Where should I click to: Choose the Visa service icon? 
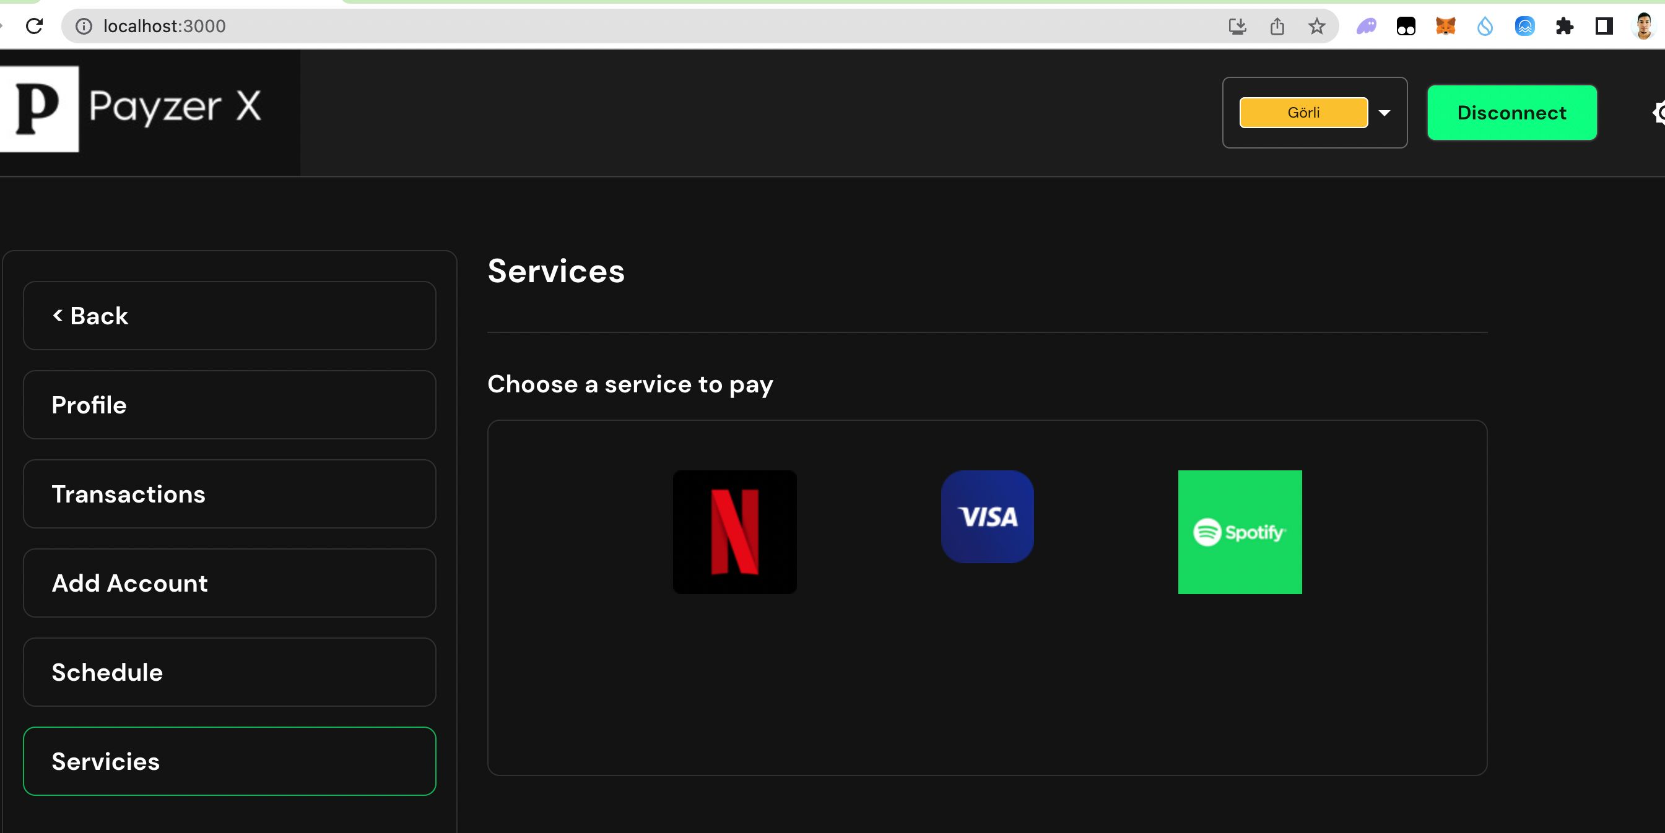(x=987, y=516)
